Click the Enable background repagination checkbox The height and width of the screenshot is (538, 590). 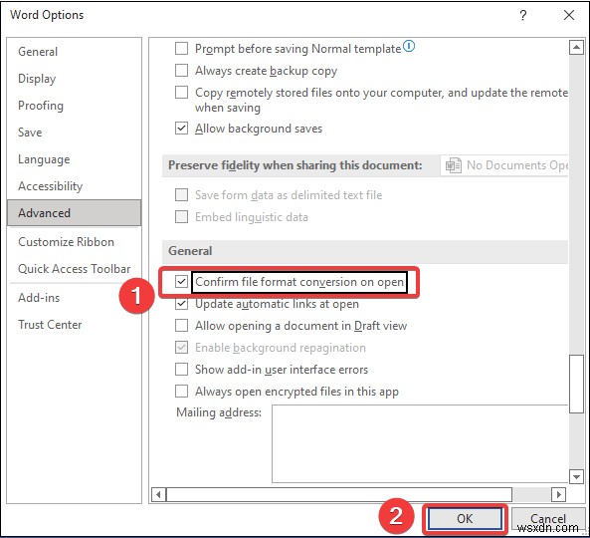pyautogui.click(x=181, y=348)
